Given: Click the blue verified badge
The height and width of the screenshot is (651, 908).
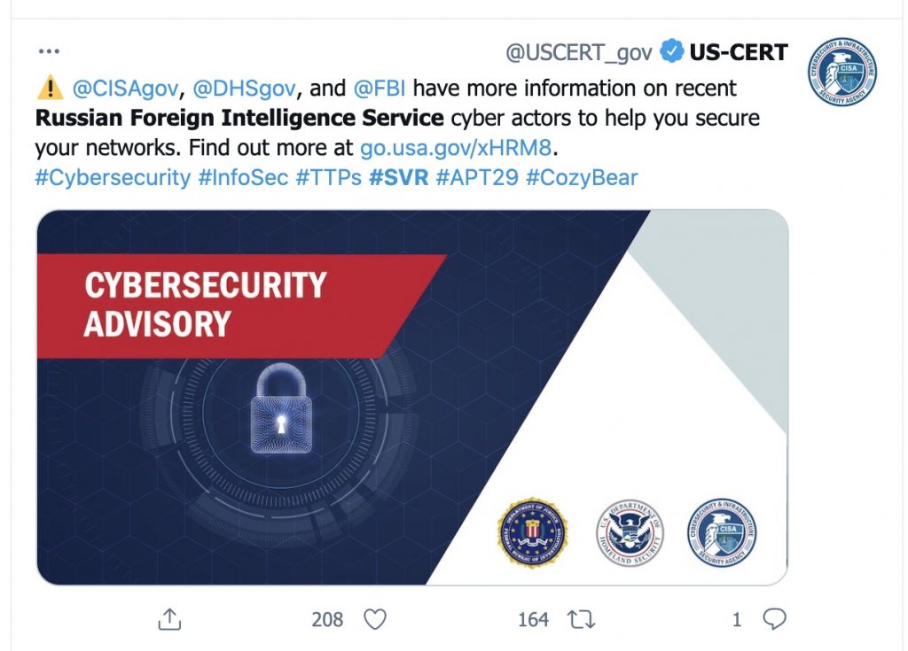Looking at the screenshot, I should click(x=673, y=52).
